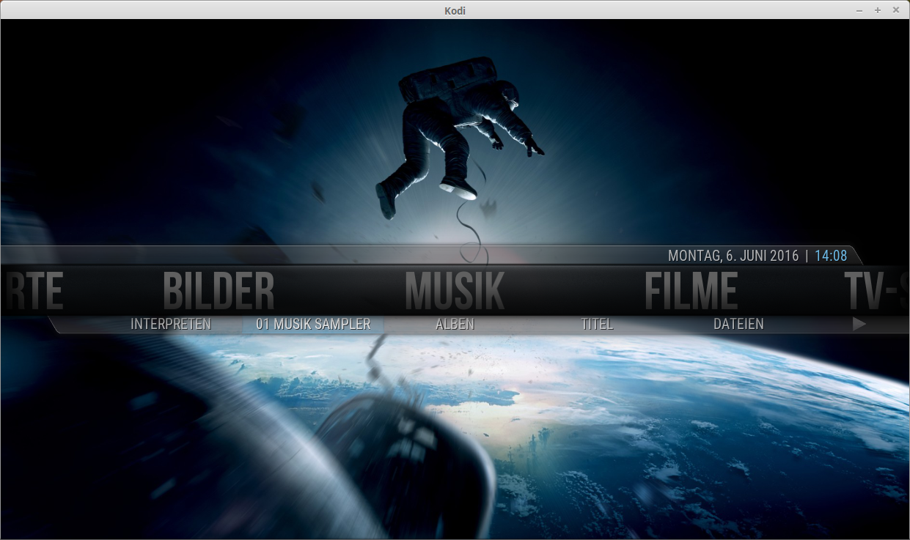Close the Kodi window

[895, 10]
